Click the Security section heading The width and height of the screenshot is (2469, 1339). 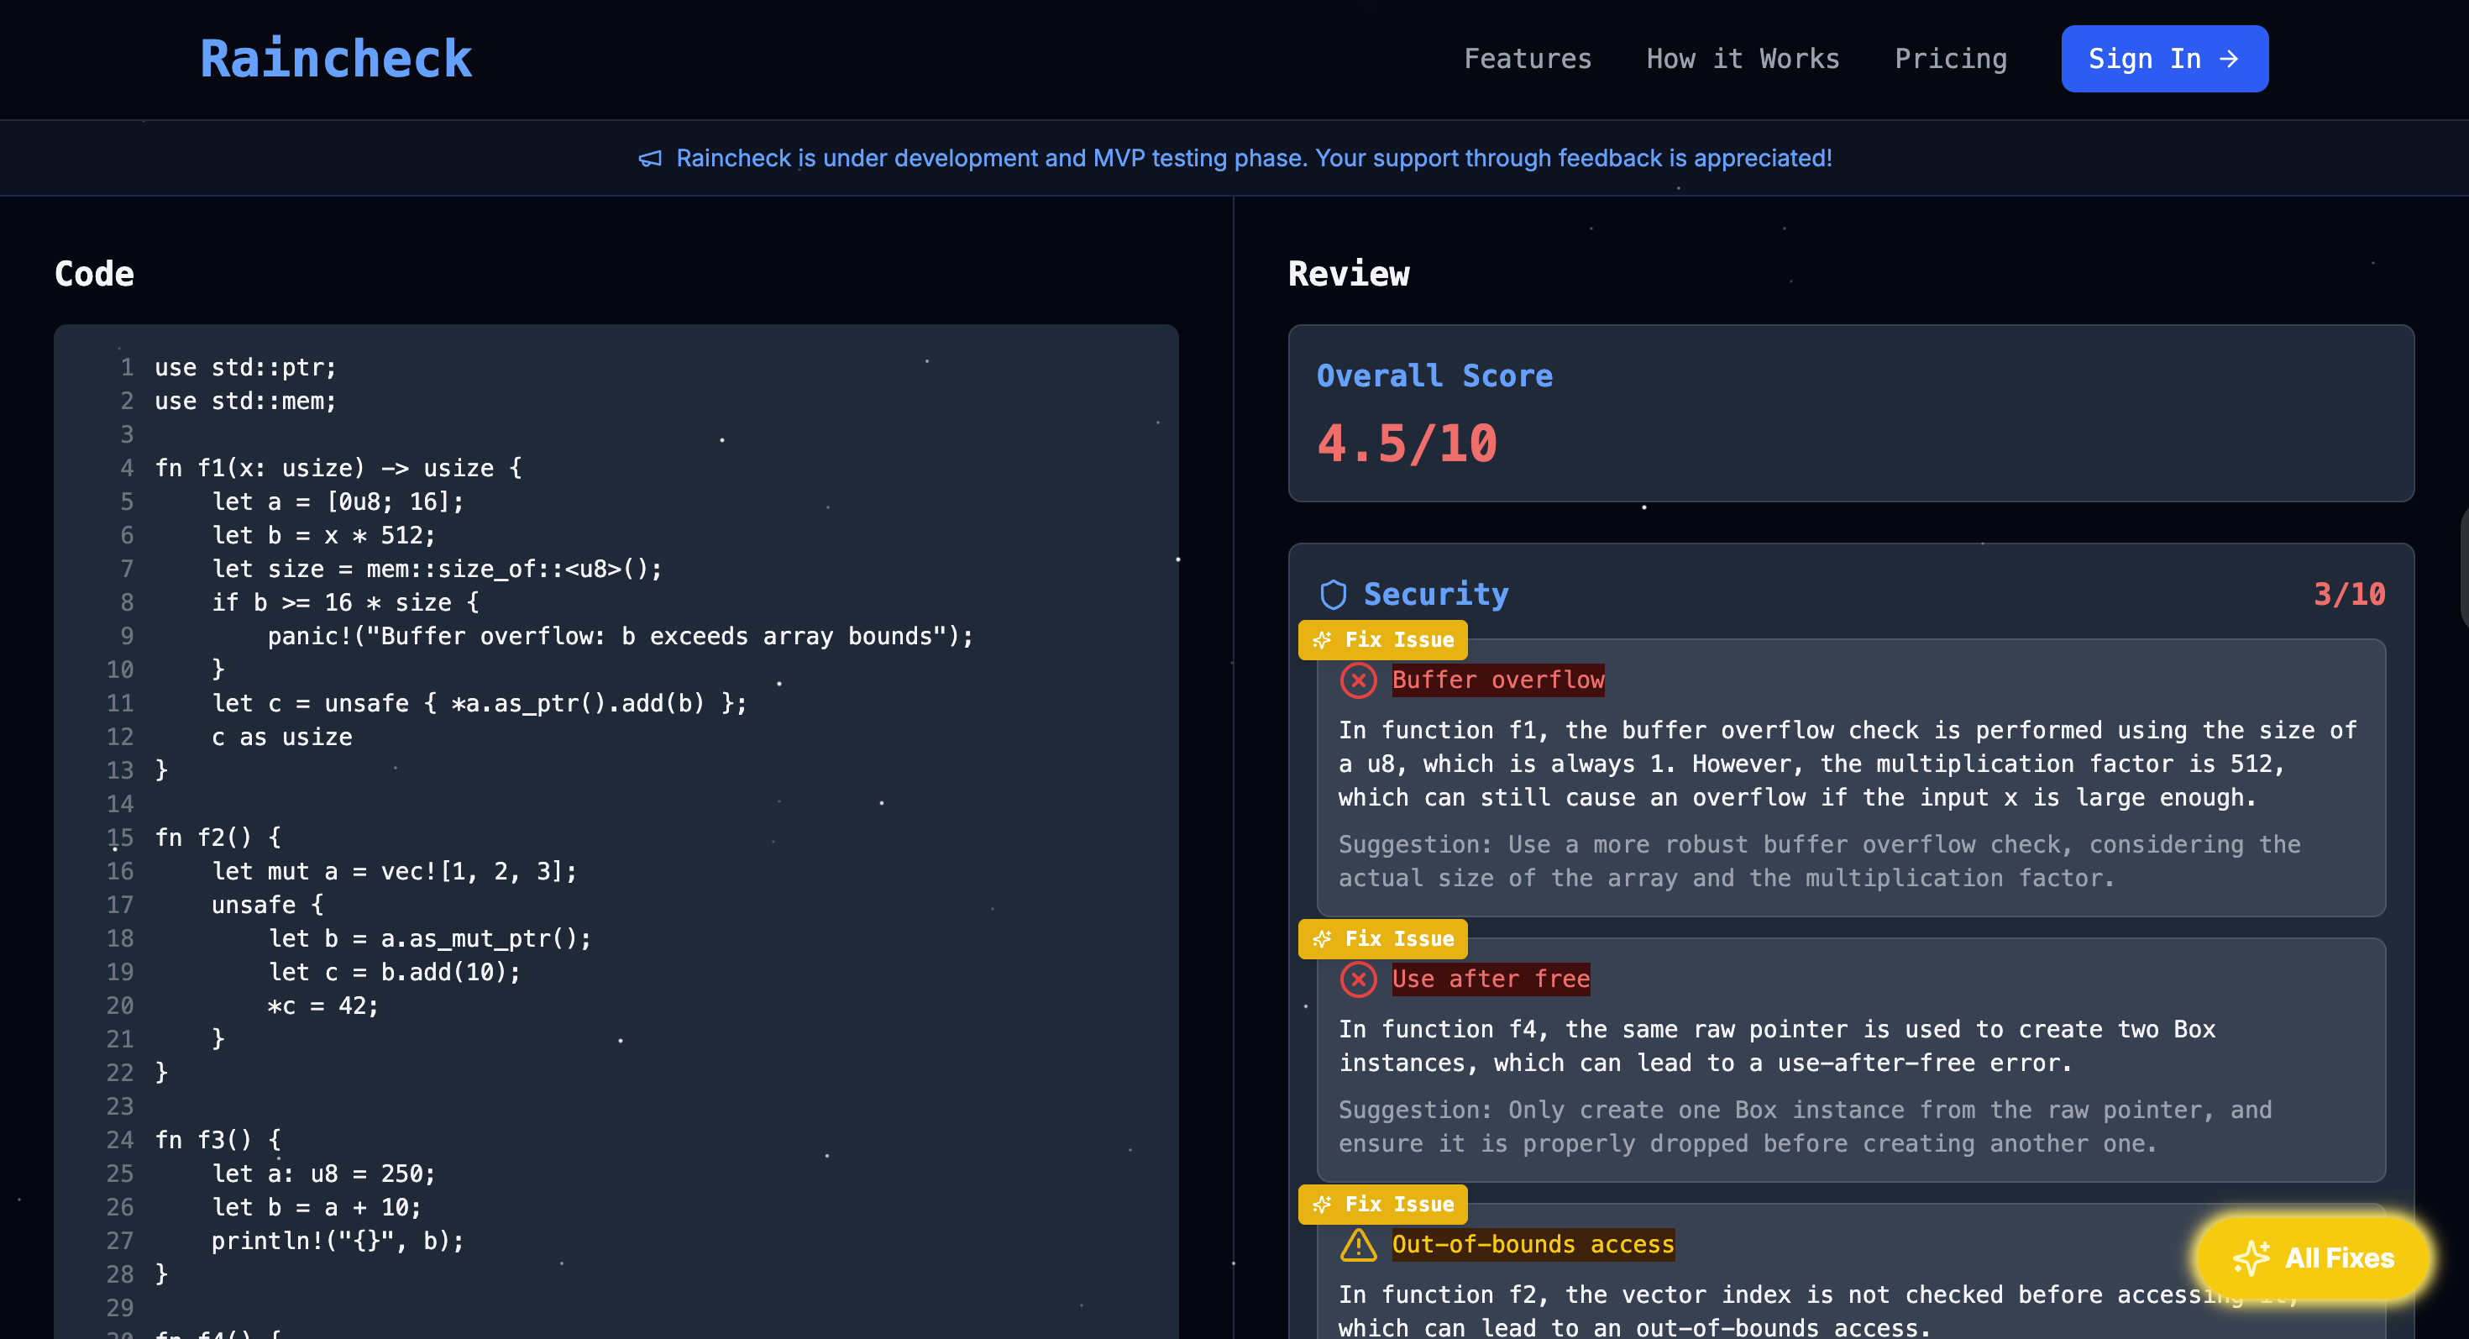click(1436, 594)
